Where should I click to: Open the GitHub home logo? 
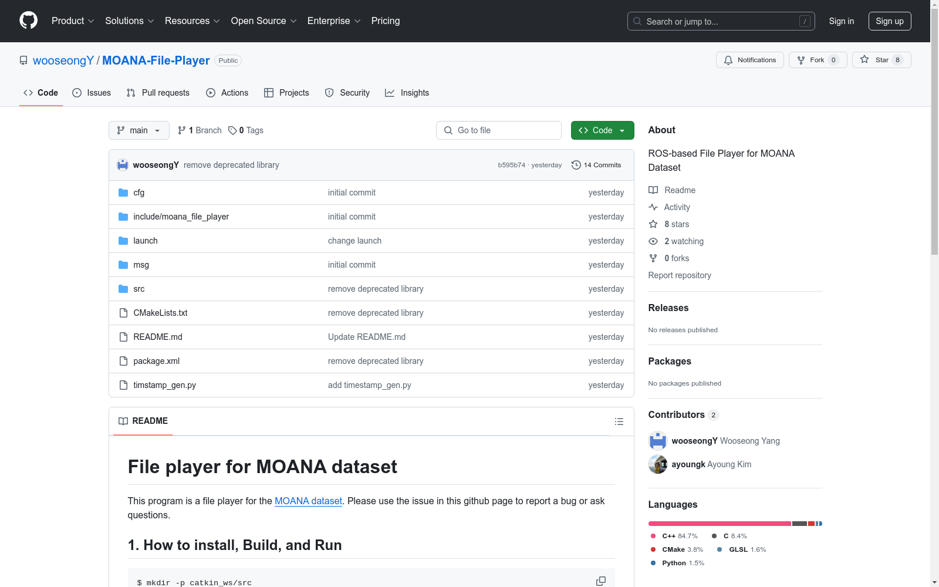[x=28, y=21]
